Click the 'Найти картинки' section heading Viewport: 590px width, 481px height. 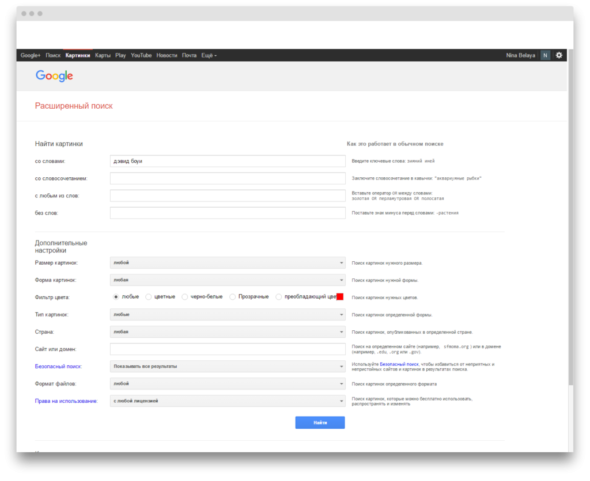[x=59, y=144]
